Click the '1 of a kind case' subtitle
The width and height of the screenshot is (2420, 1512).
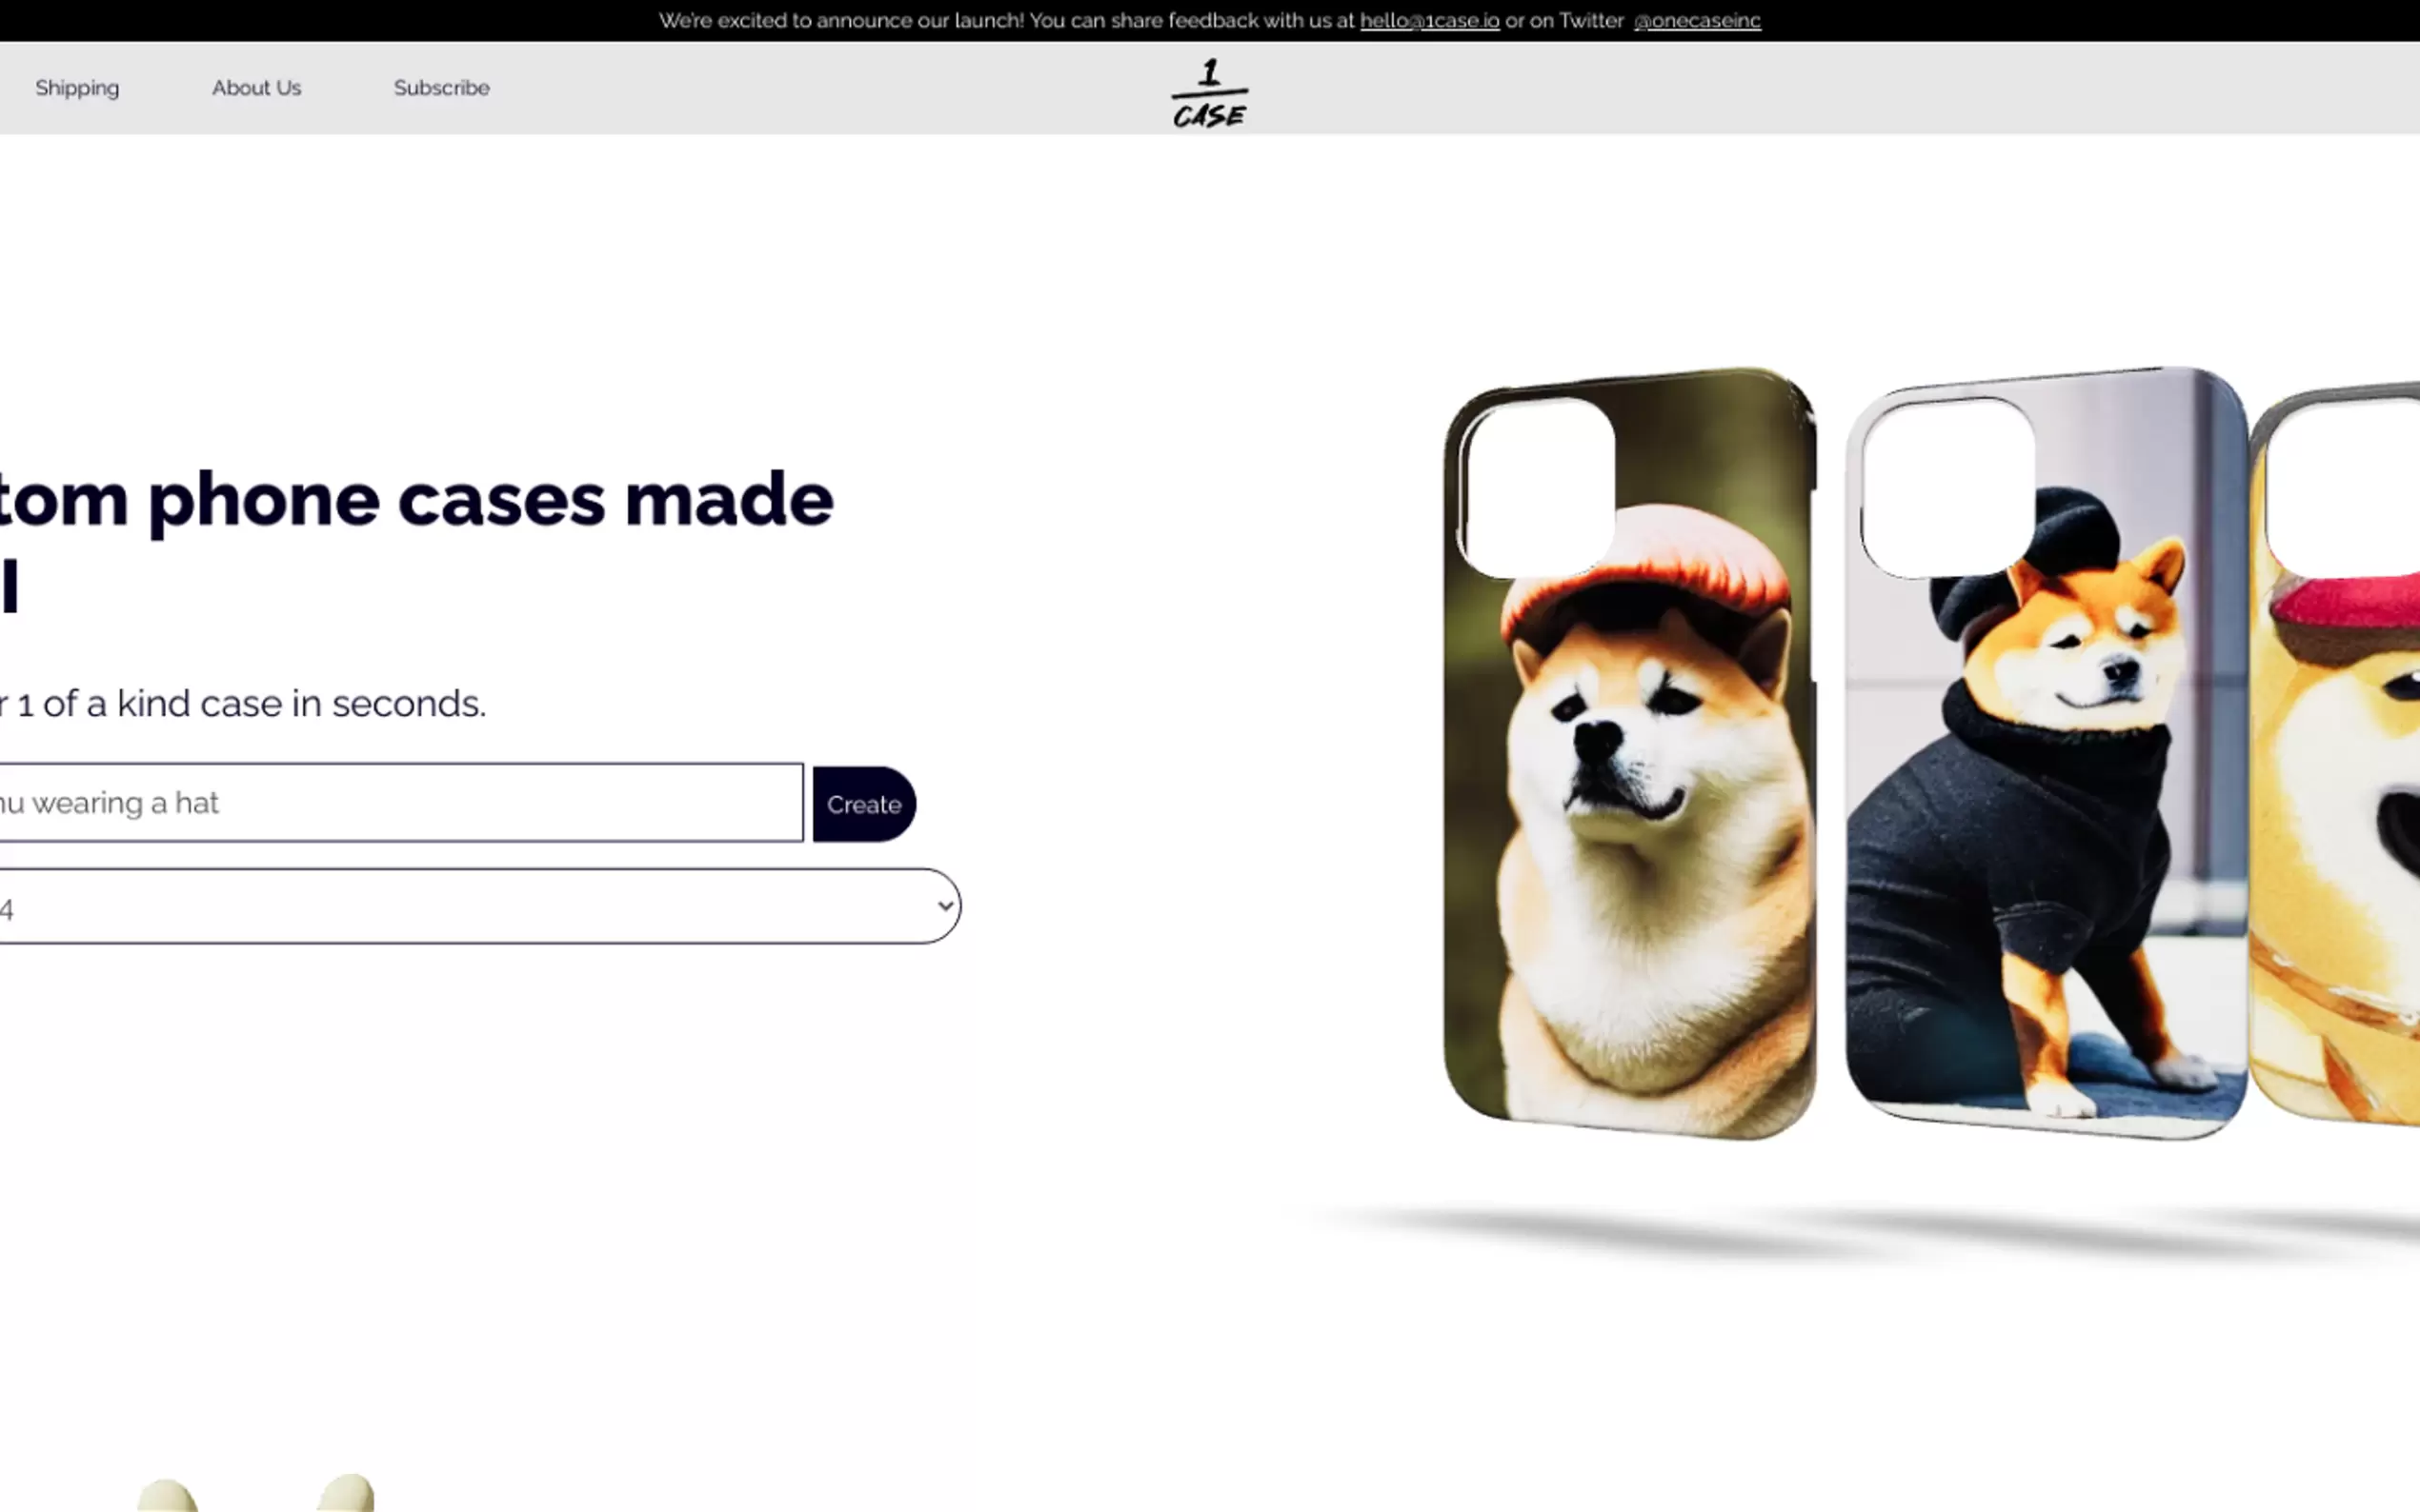245,704
